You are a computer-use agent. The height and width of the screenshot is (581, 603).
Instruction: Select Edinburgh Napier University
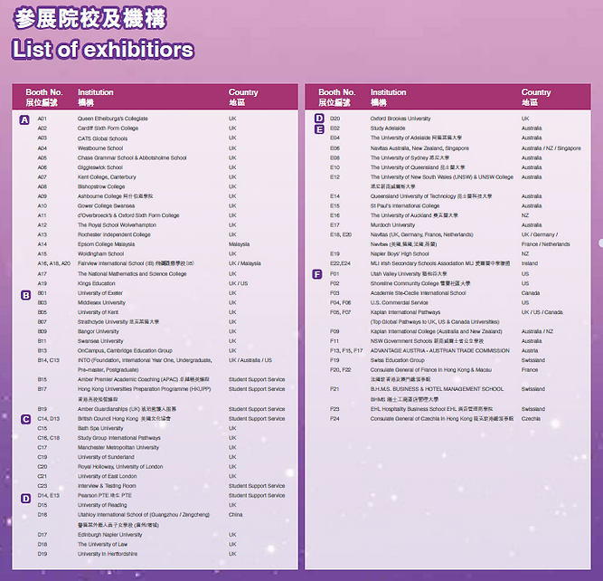click(x=109, y=535)
